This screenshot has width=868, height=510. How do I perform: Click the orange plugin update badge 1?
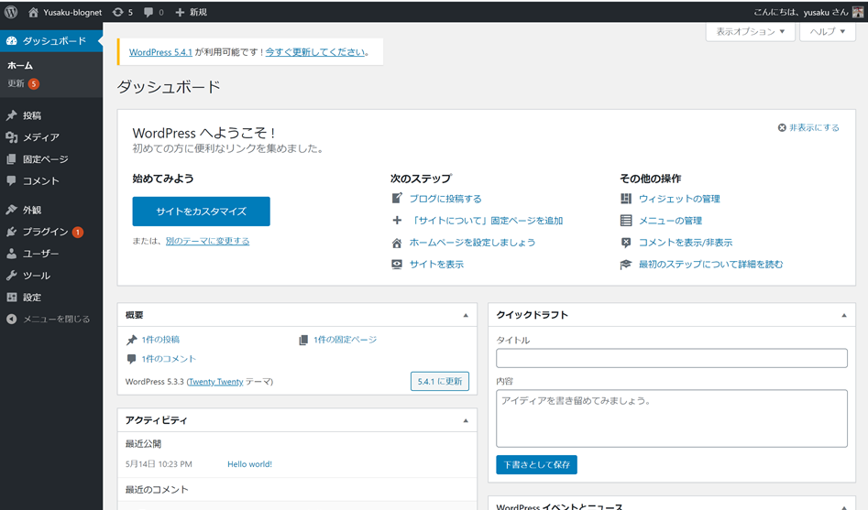tap(78, 233)
